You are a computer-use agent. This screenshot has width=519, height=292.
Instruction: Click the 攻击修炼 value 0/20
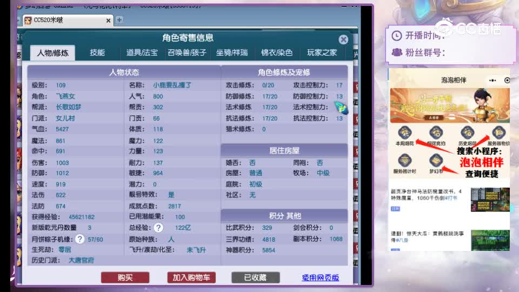[268, 85]
